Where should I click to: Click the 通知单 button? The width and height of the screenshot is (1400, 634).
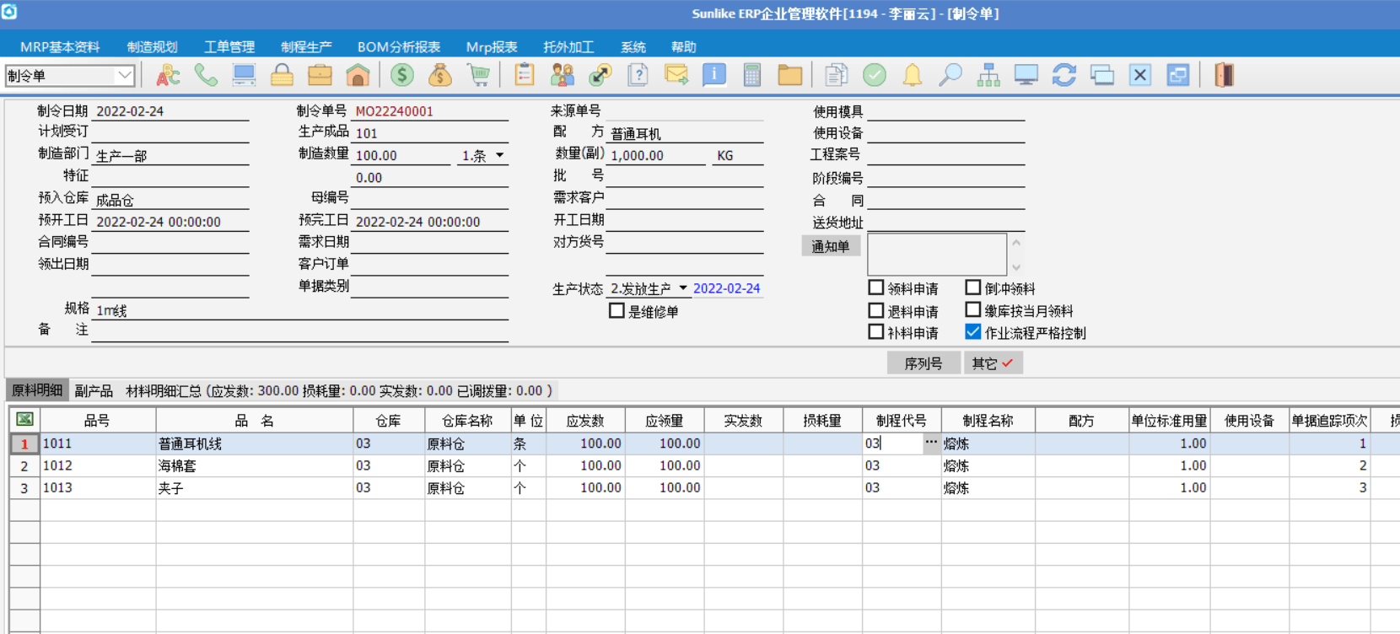pos(831,246)
